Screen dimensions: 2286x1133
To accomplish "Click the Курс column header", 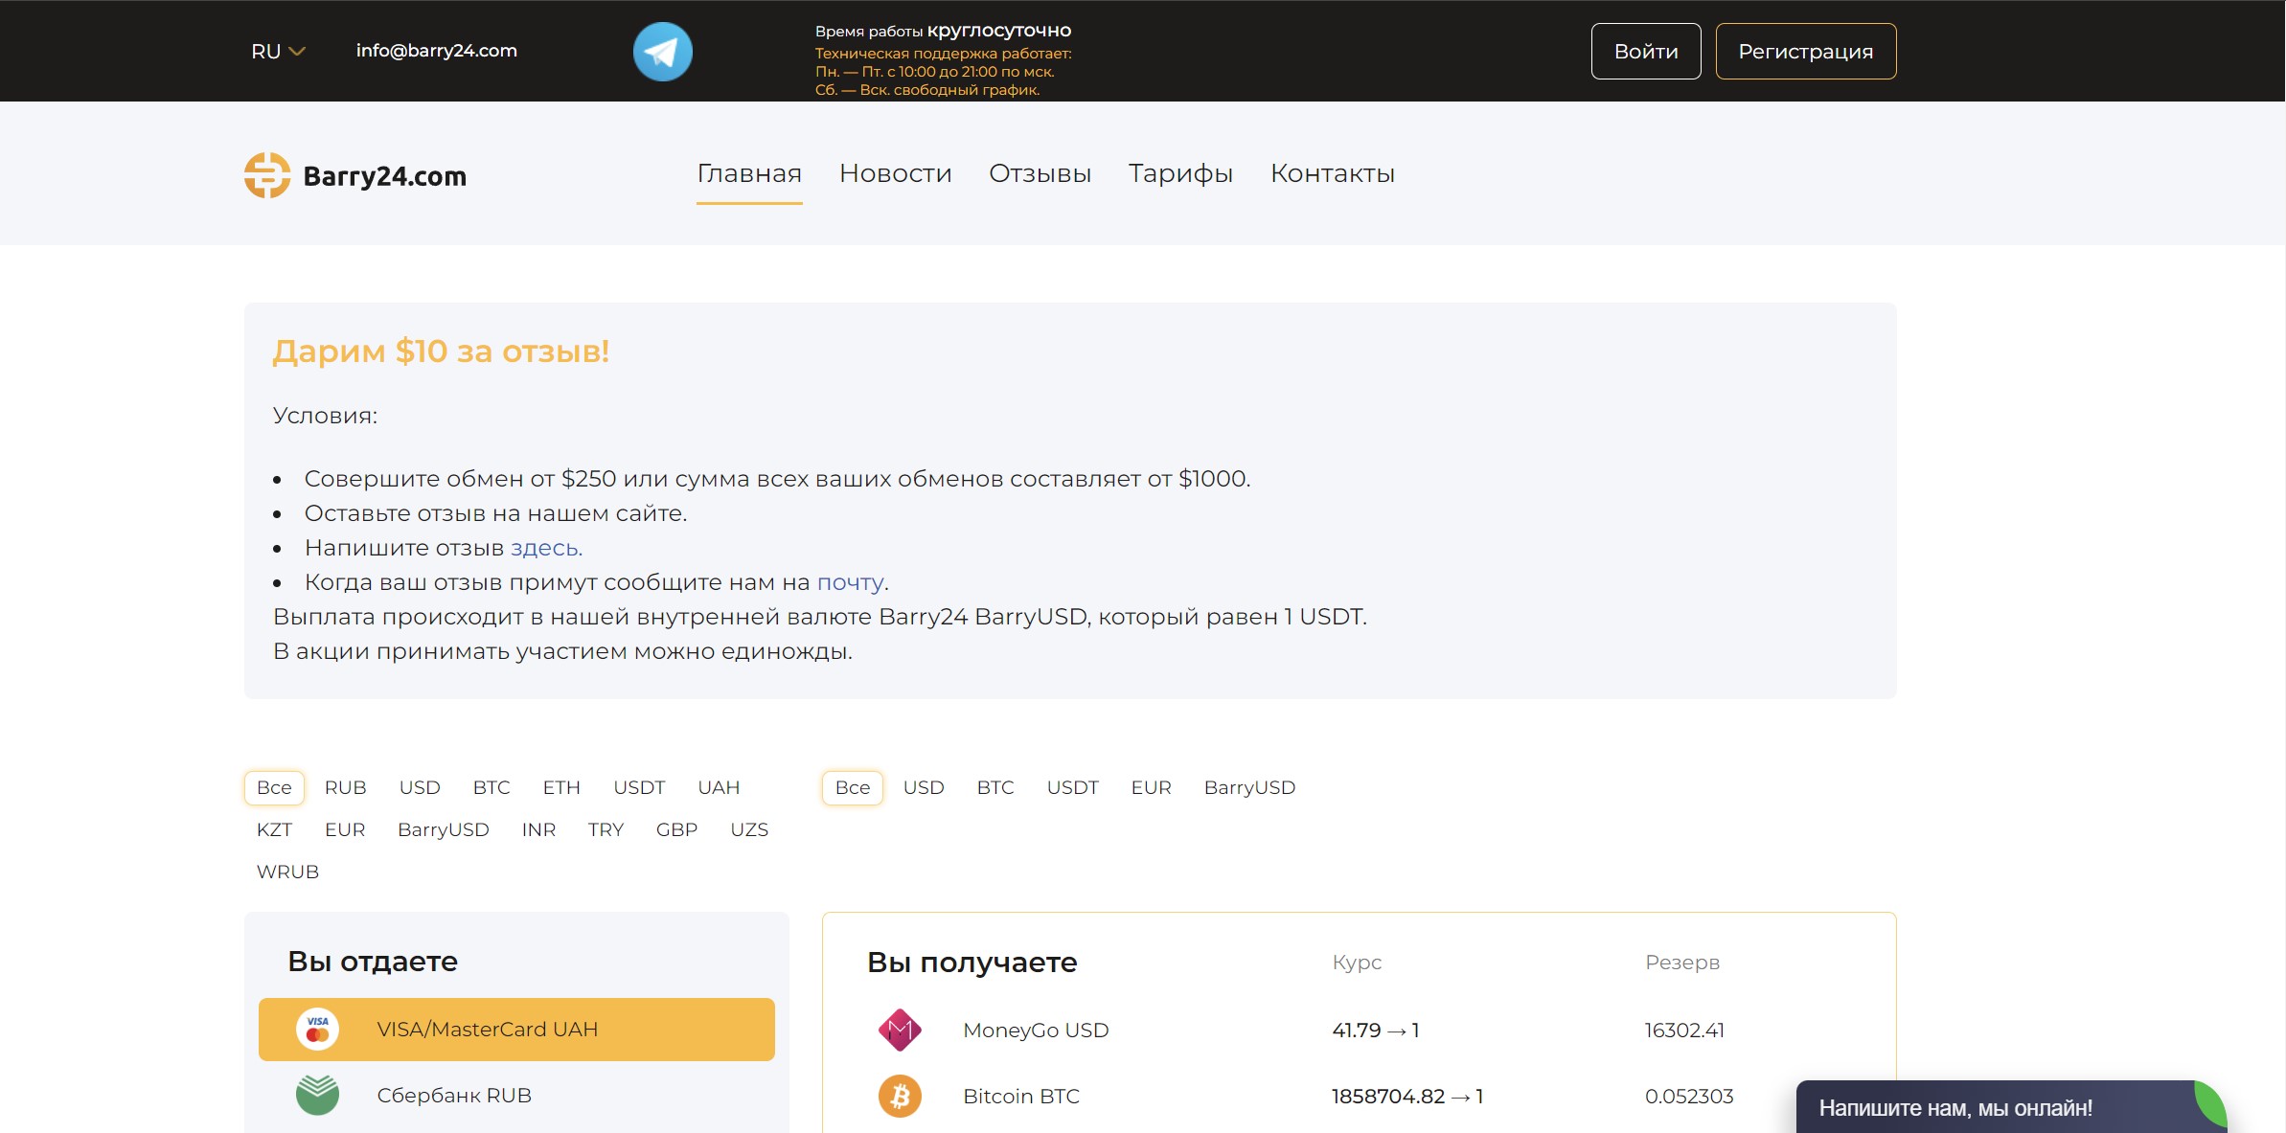I will pyautogui.click(x=1357, y=962).
